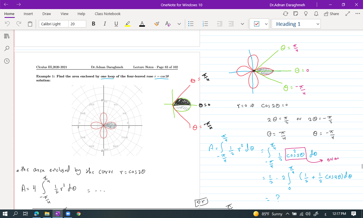Image resolution: width=363 pixels, height=218 pixels.
Task: Switch to the Draw tab
Action: pyautogui.click(x=47, y=14)
